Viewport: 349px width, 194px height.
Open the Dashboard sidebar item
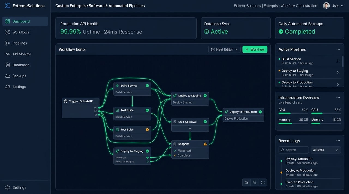pyautogui.click(x=25, y=21)
